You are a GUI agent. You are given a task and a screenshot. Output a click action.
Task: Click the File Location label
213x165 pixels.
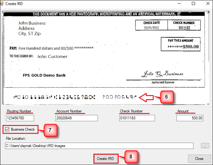coord(16,139)
